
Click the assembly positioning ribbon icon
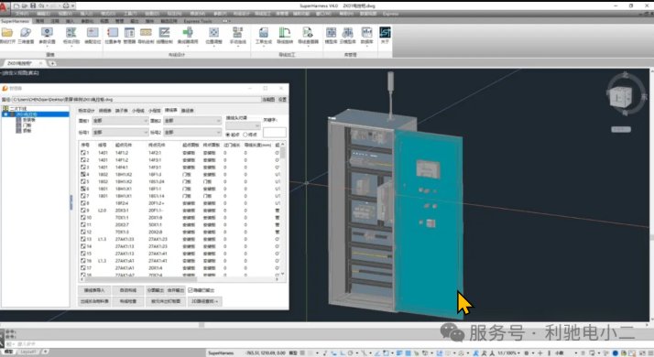pyautogui.click(x=93, y=33)
